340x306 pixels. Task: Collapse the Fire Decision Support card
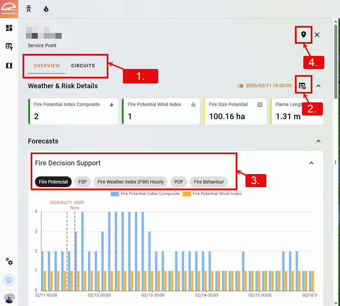tap(311, 163)
